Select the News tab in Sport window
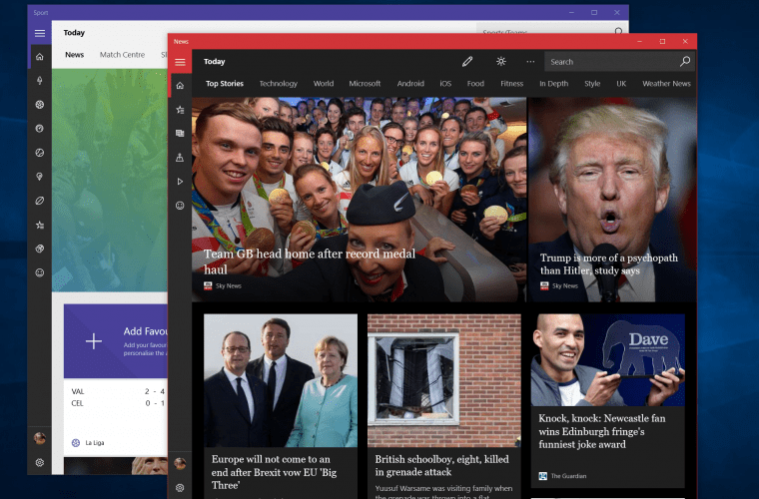This screenshot has width=759, height=499. tap(75, 55)
